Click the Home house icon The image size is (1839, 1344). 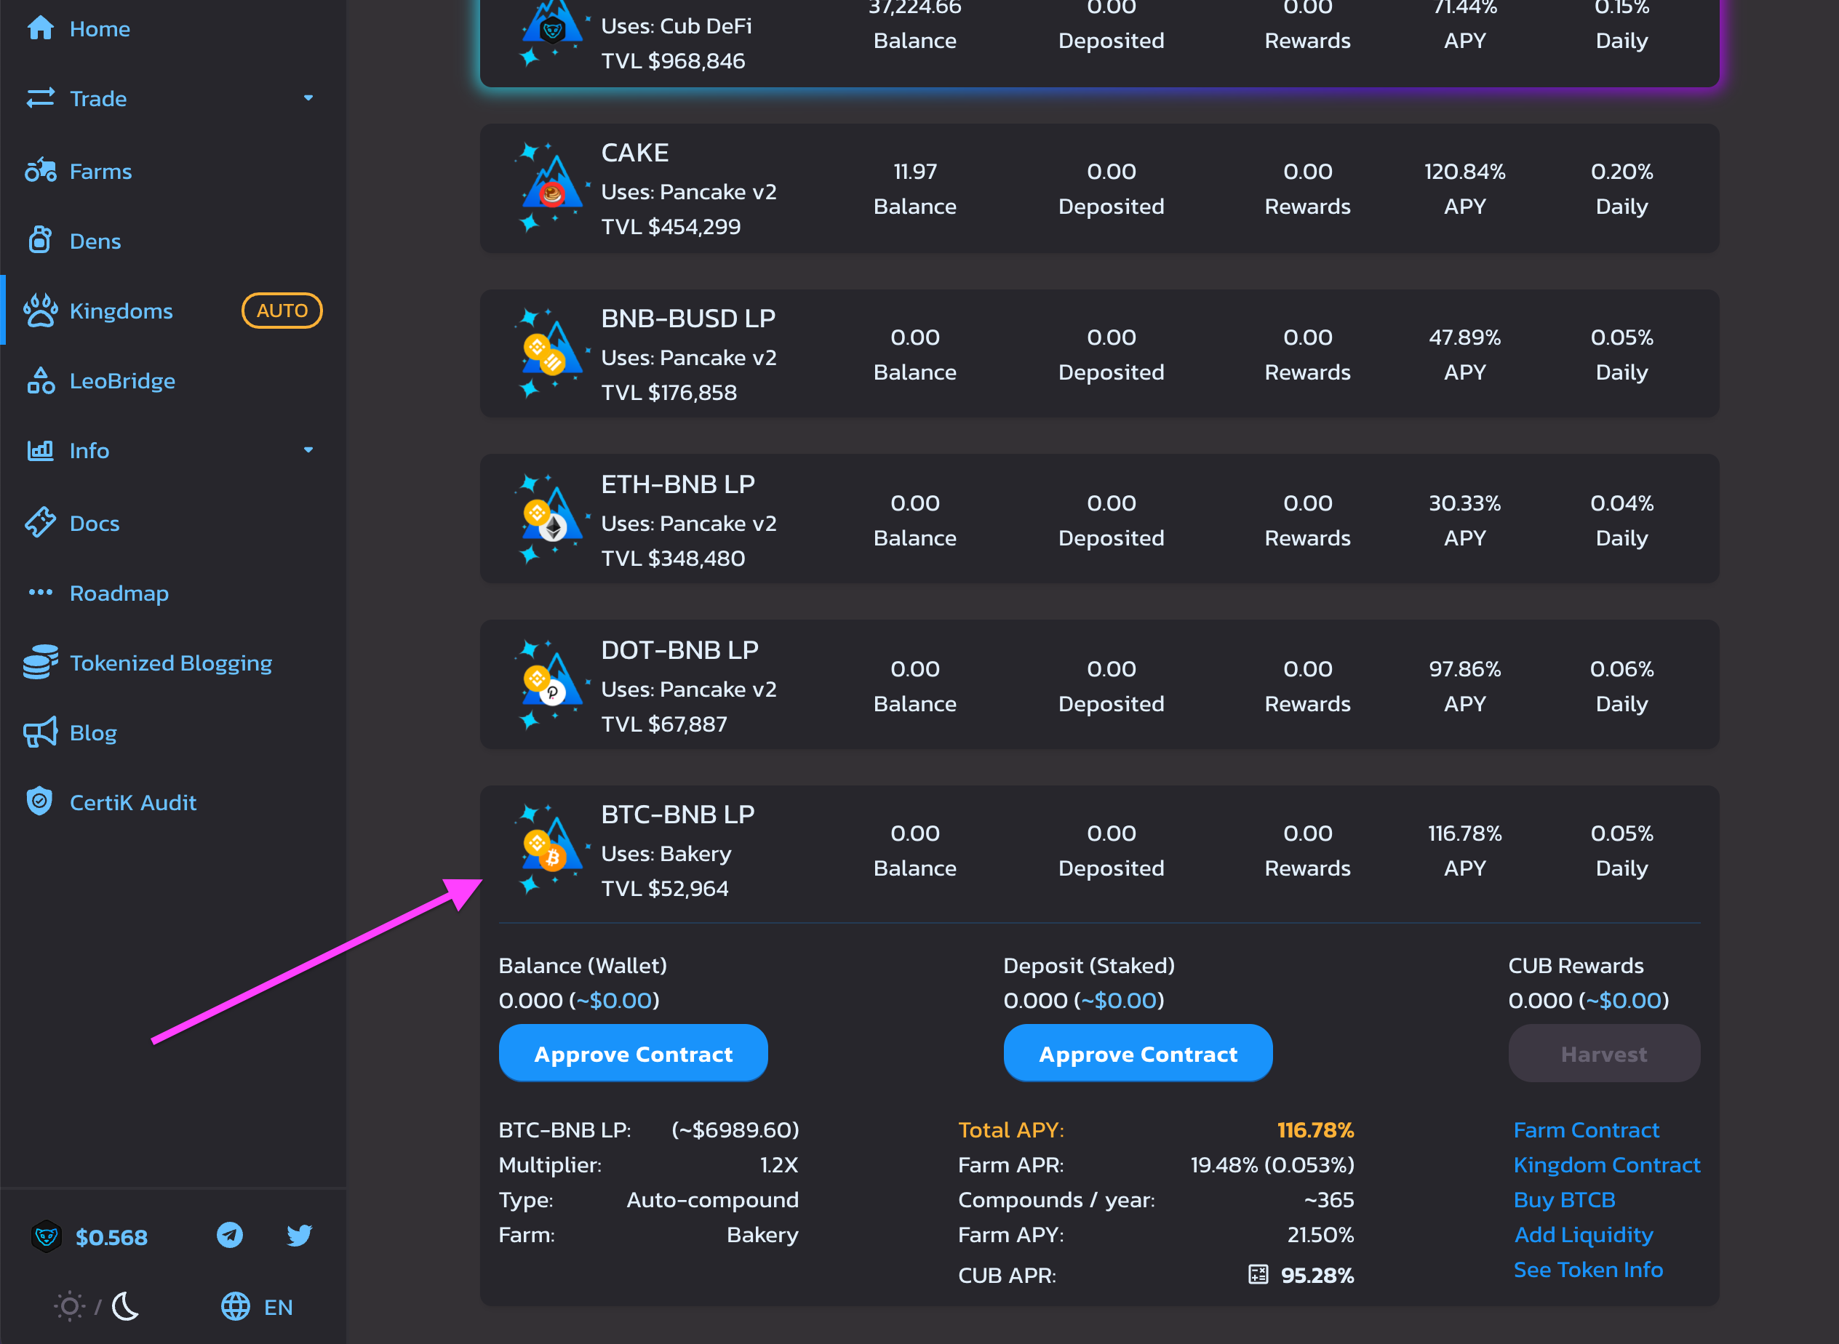(40, 28)
